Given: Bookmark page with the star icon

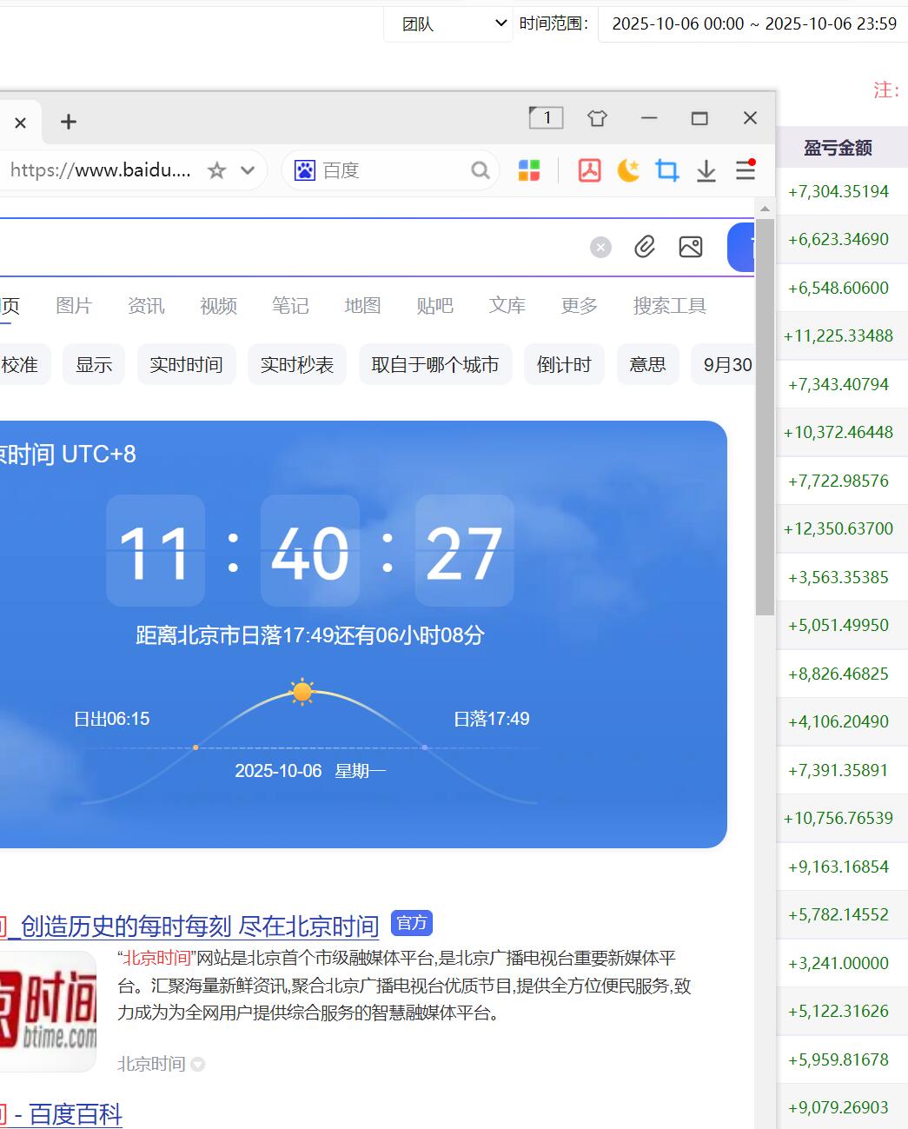Looking at the screenshot, I should point(216,170).
